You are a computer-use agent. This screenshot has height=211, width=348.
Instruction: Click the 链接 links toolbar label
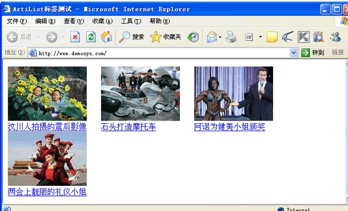pyautogui.click(x=338, y=52)
